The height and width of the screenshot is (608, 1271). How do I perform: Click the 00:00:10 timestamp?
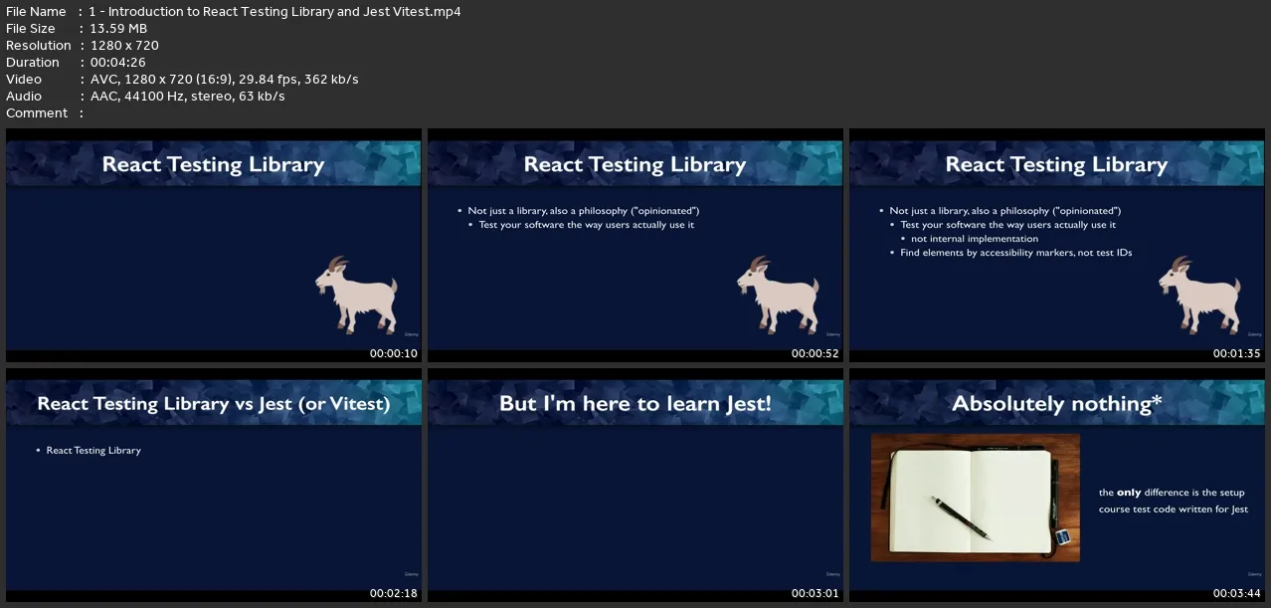[x=394, y=353]
